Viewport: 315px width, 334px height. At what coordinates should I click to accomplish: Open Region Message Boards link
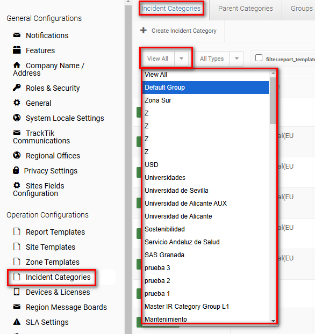click(66, 307)
